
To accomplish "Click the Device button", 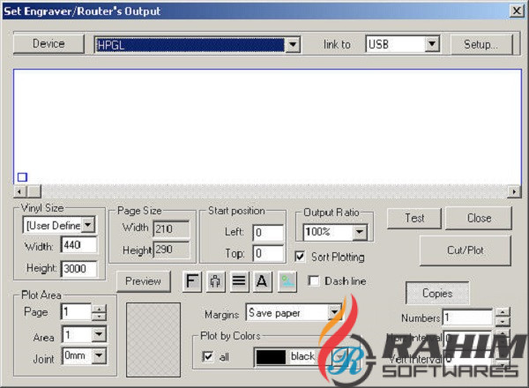I will coord(48,43).
